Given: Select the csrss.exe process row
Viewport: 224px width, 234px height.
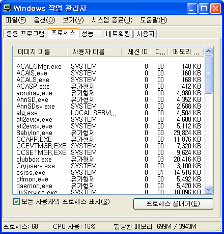Looking at the screenshot, I should pyautogui.click(x=108, y=172).
